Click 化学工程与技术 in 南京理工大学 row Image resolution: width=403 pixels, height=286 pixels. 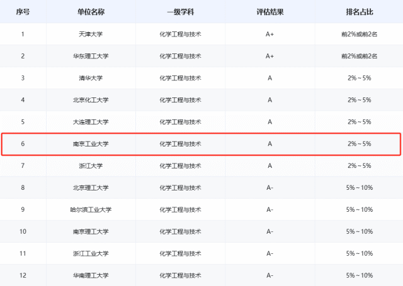click(180, 231)
